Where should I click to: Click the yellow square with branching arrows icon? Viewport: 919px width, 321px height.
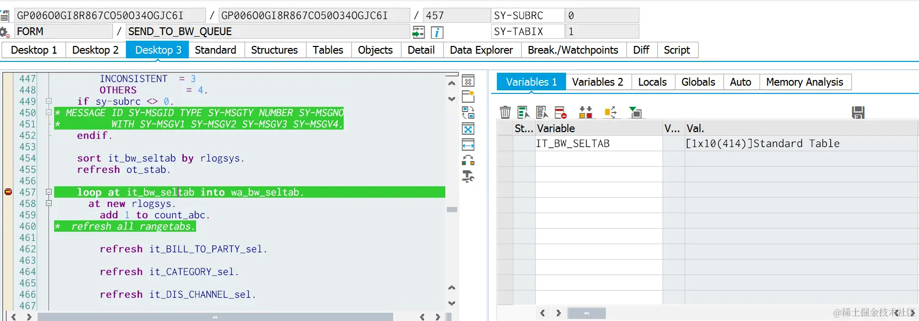610,112
